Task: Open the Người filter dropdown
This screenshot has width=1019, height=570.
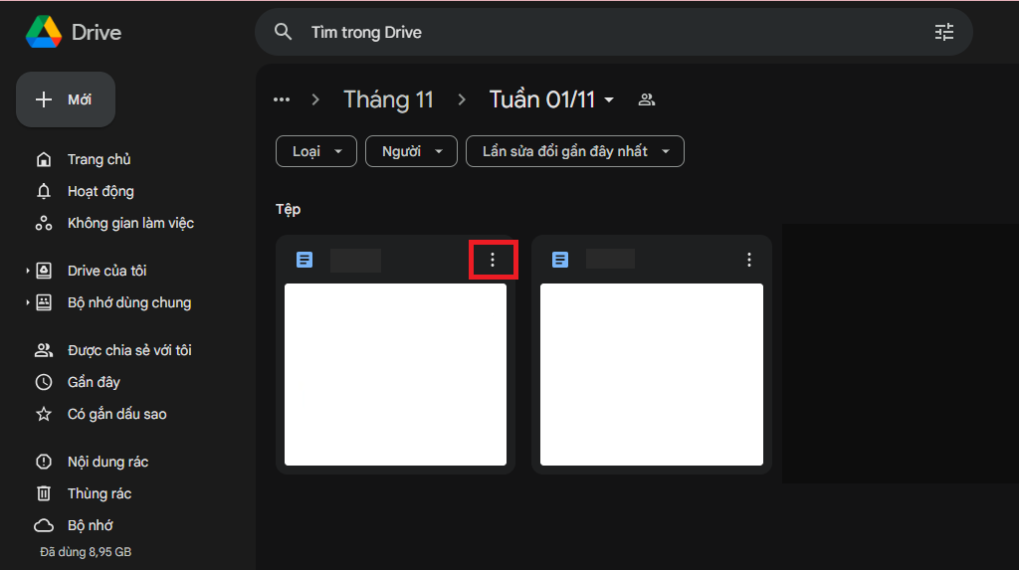Action: tap(411, 151)
